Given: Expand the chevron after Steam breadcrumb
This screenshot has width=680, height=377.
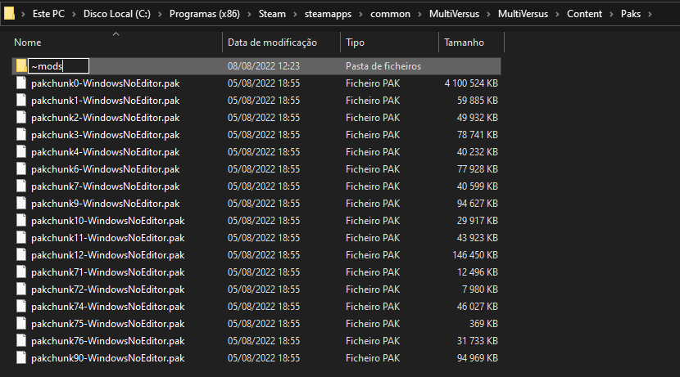Looking at the screenshot, I should click(295, 14).
